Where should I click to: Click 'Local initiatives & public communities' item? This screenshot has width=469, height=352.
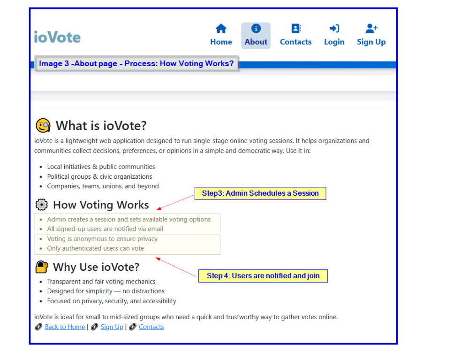click(101, 167)
